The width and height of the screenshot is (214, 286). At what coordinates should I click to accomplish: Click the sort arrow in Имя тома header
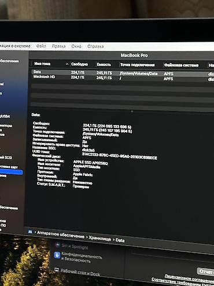67,64
